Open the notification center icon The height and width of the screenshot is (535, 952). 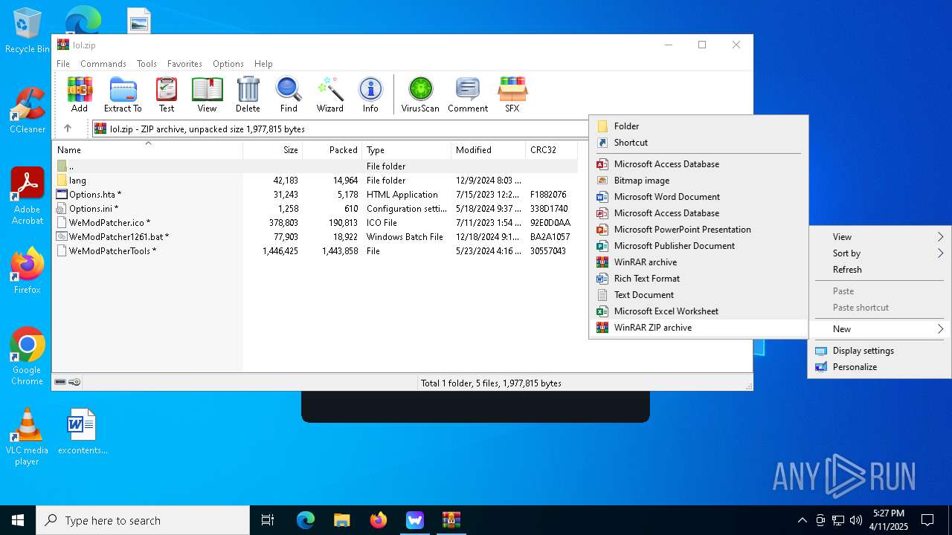click(927, 520)
